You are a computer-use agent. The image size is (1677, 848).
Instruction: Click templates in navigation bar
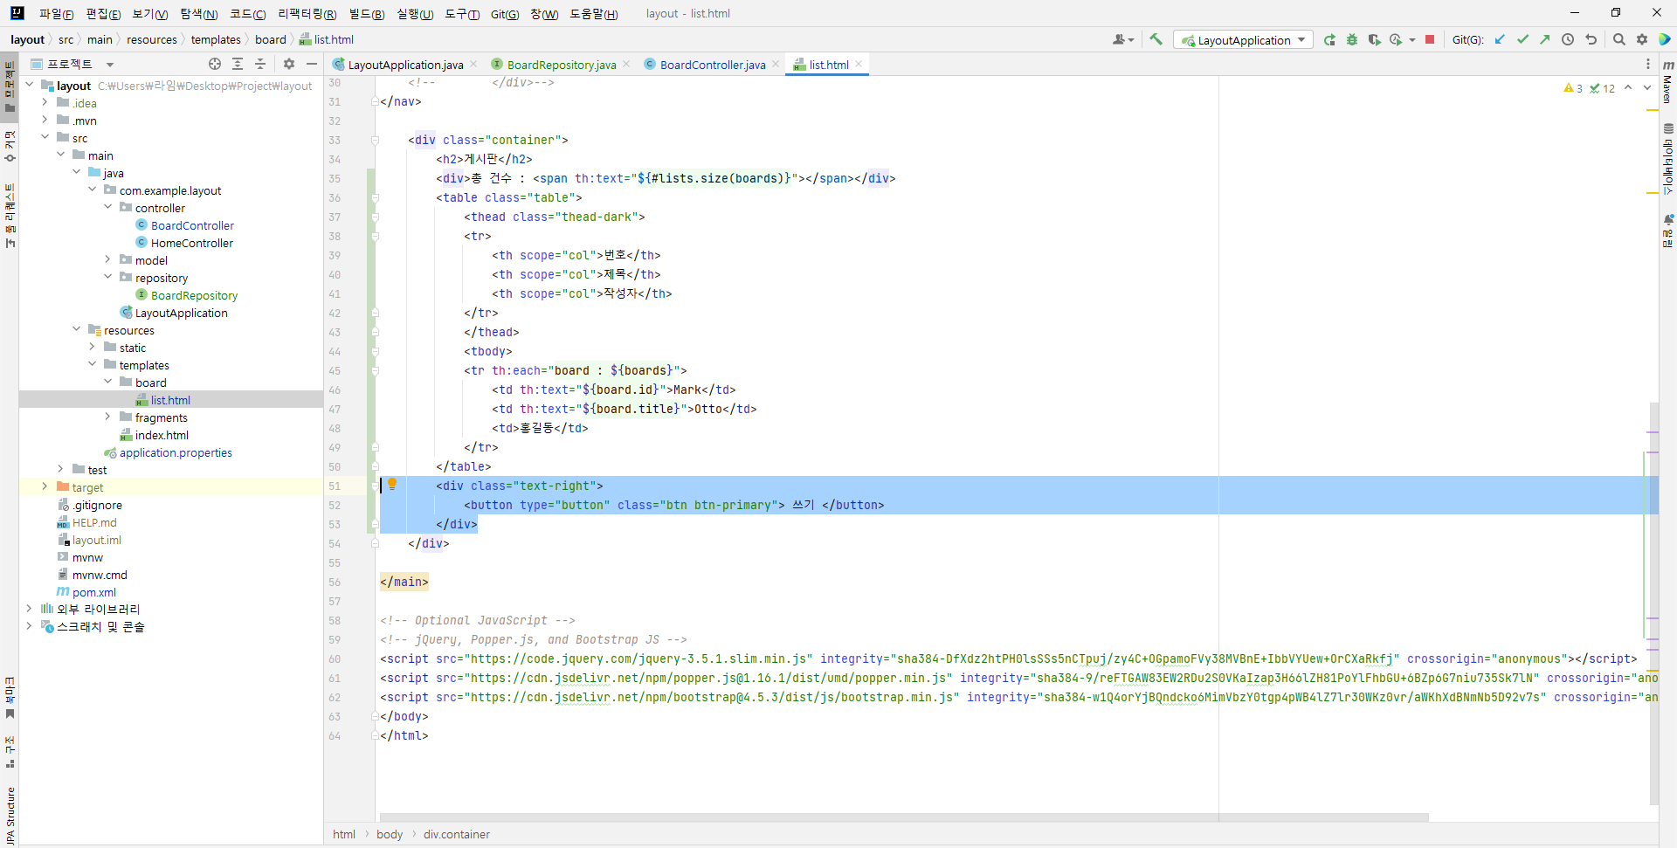(x=216, y=39)
